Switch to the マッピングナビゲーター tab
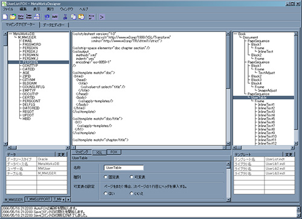Image resolution: width=302 pixels, height=219 pixels. click(21, 25)
